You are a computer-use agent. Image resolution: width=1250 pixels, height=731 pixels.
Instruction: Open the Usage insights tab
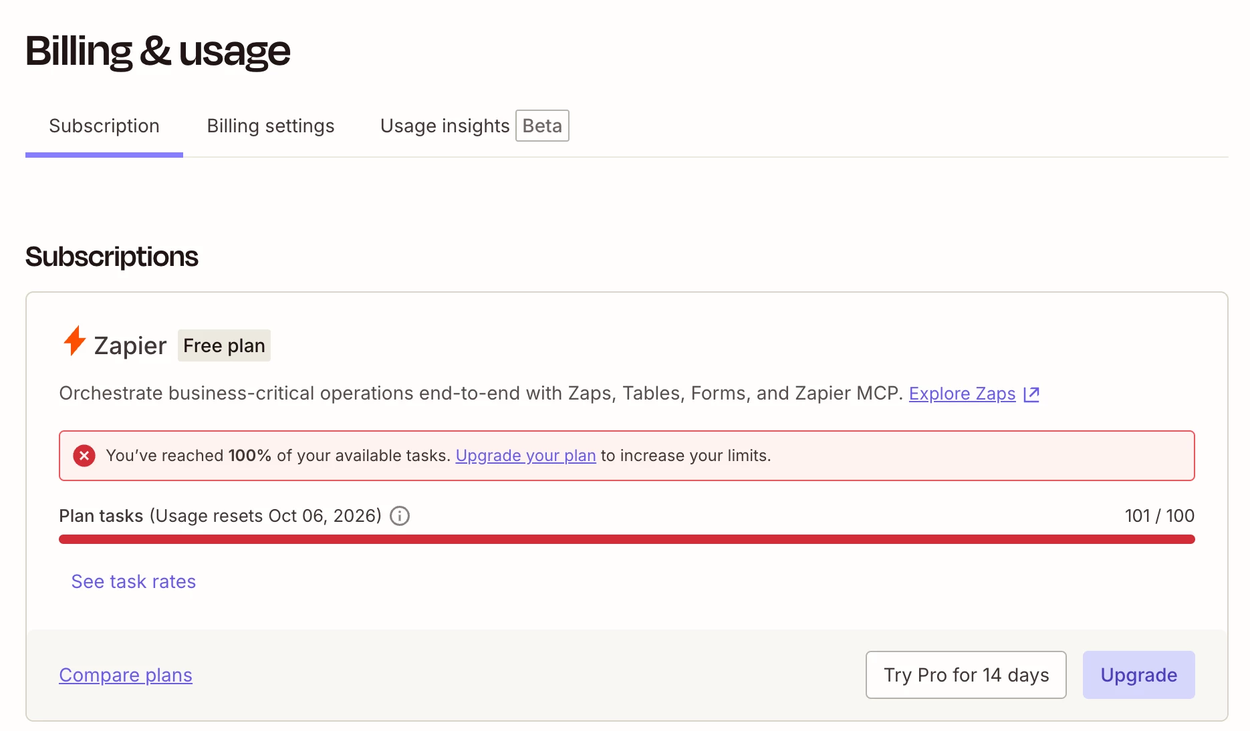point(445,126)
